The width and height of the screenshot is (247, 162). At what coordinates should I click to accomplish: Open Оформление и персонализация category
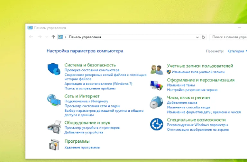[201, 80]
